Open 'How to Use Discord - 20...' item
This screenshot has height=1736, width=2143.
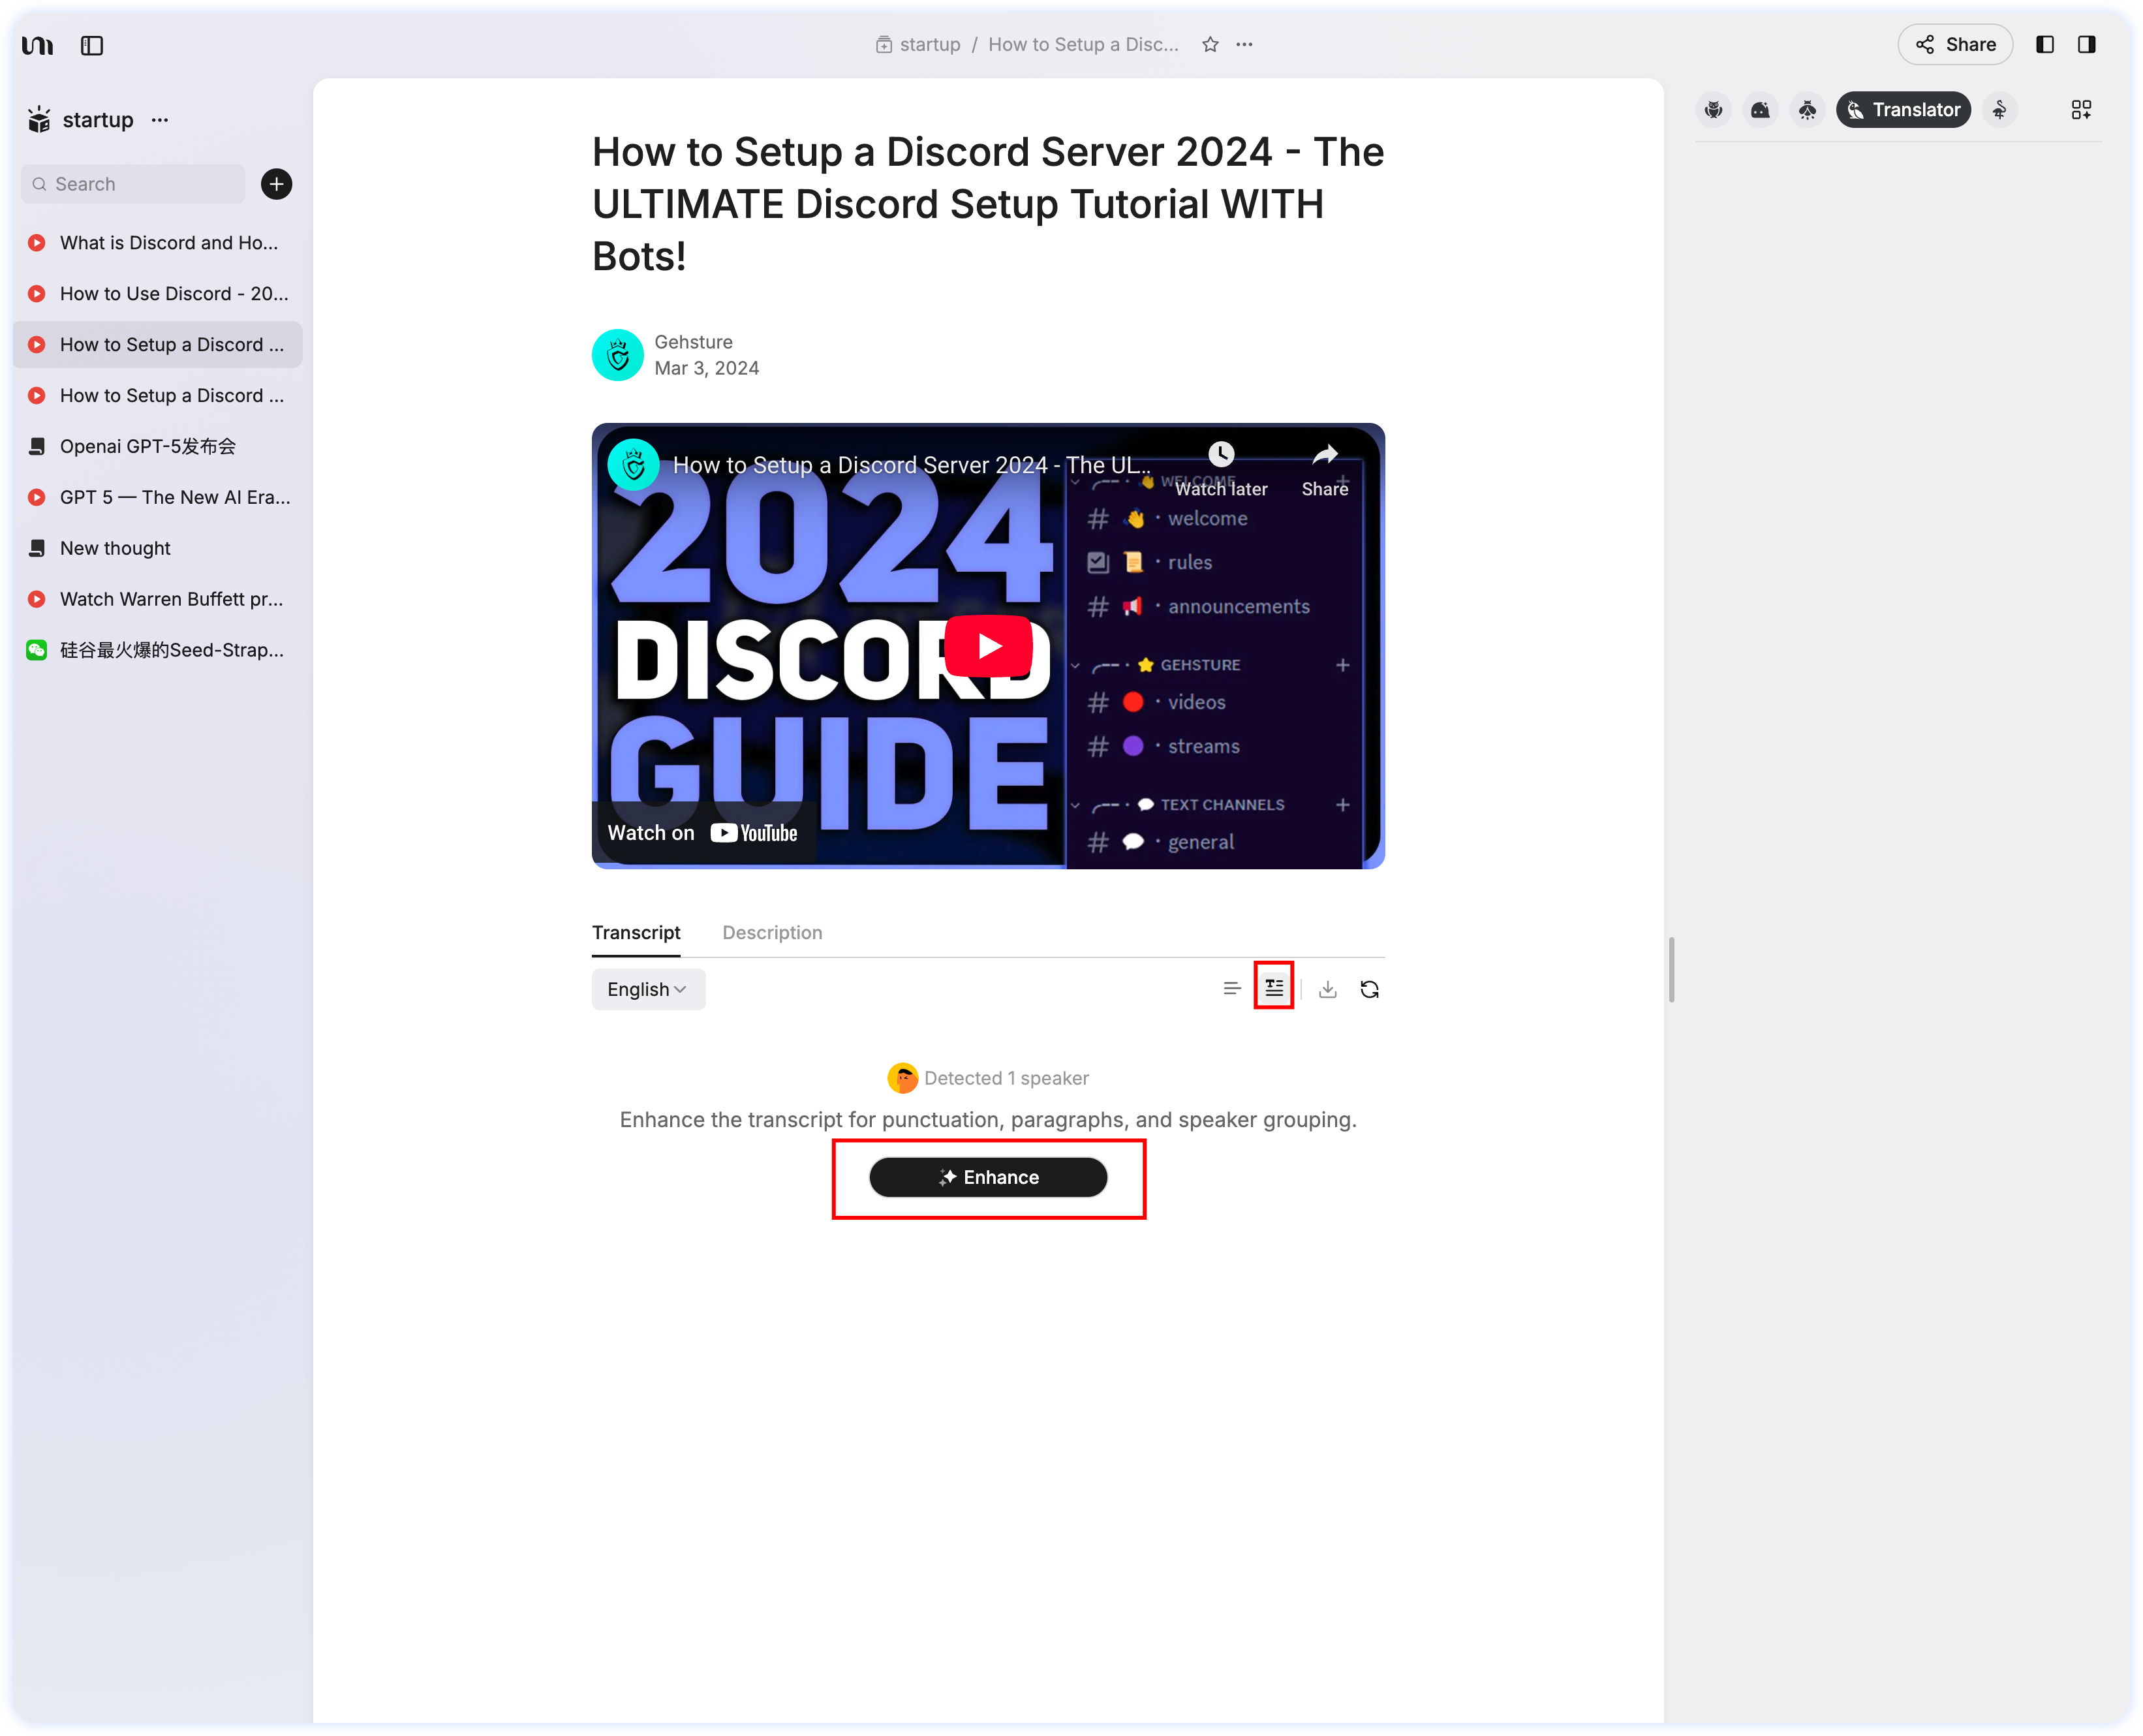point(158,294)
